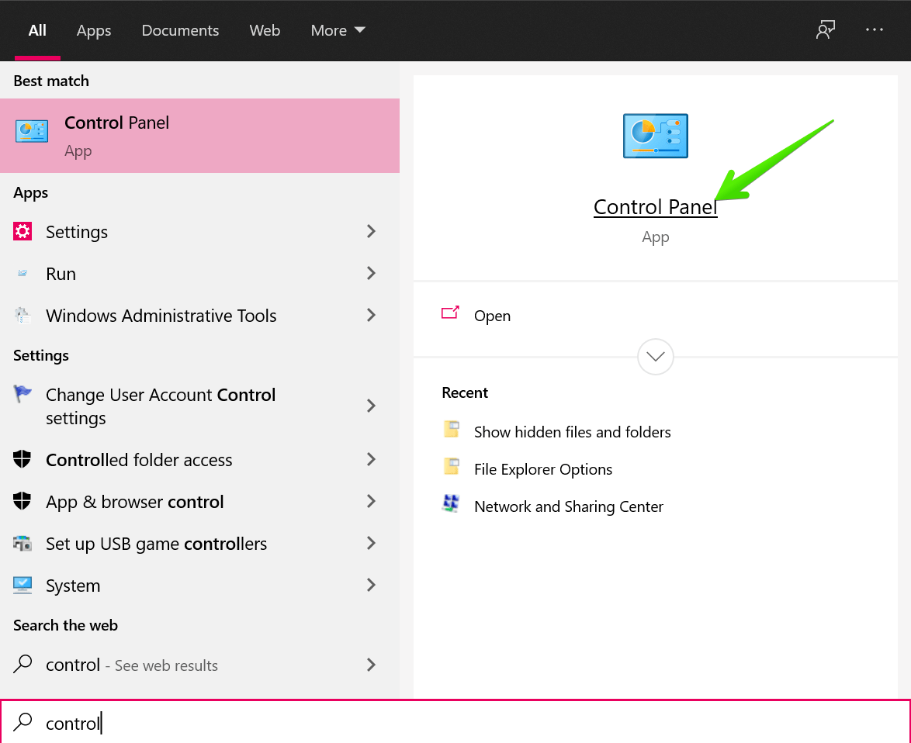Switch to the Apps tab
Image resolution: width=911 pixels, height=743 pixels.
click(94, 30)
